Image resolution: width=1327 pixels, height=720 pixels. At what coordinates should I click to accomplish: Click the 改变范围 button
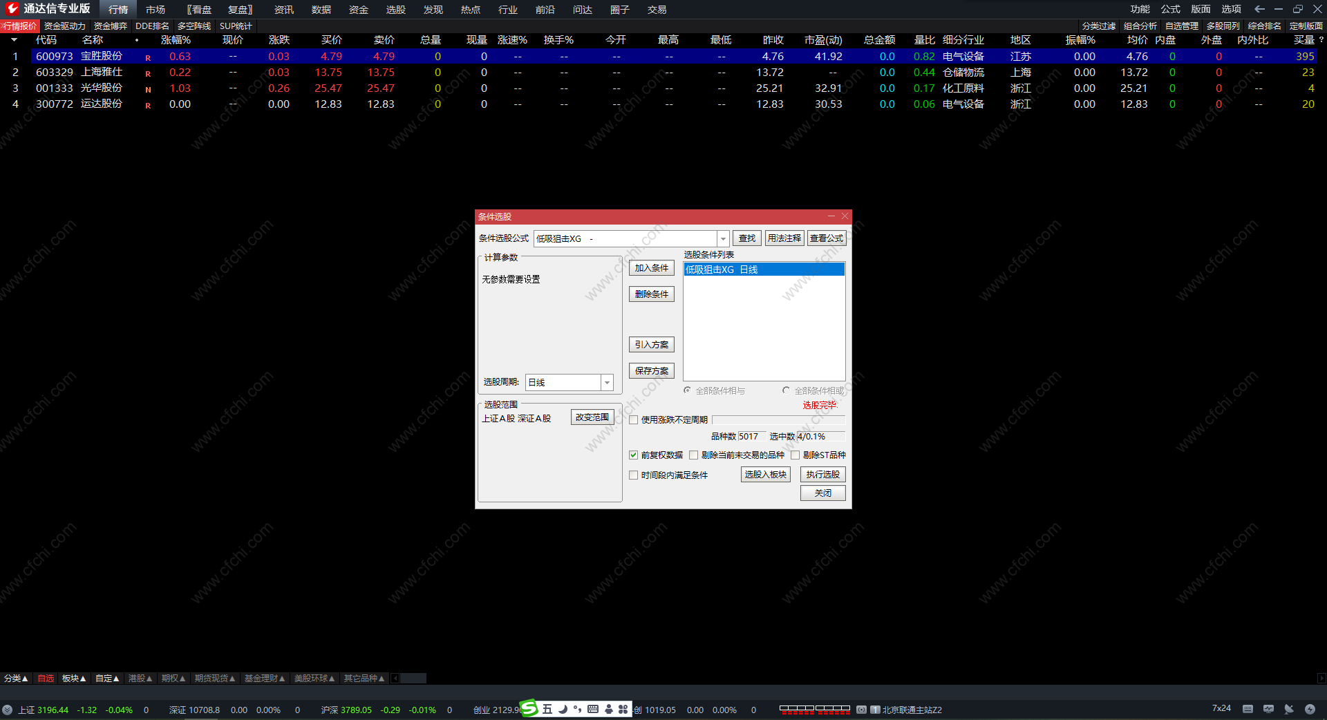pos(592,417)
